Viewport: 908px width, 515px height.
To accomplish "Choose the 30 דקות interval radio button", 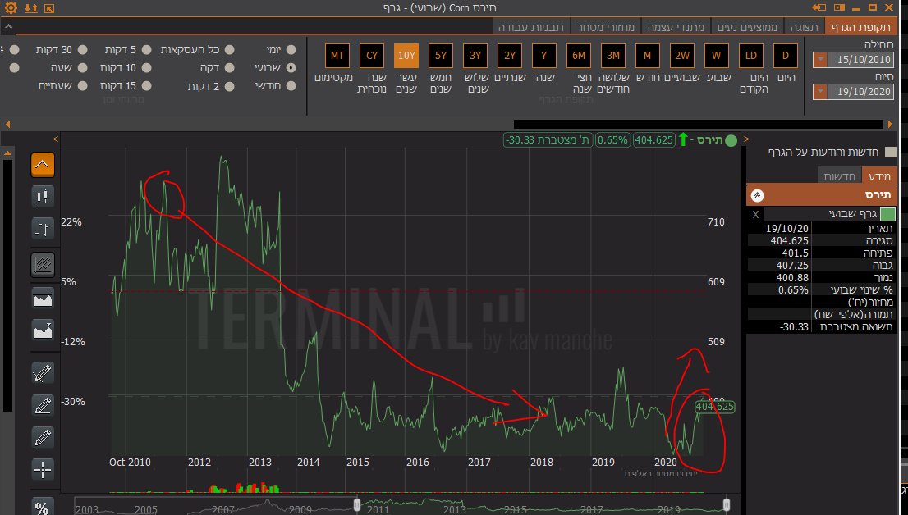I will (82, 50).
